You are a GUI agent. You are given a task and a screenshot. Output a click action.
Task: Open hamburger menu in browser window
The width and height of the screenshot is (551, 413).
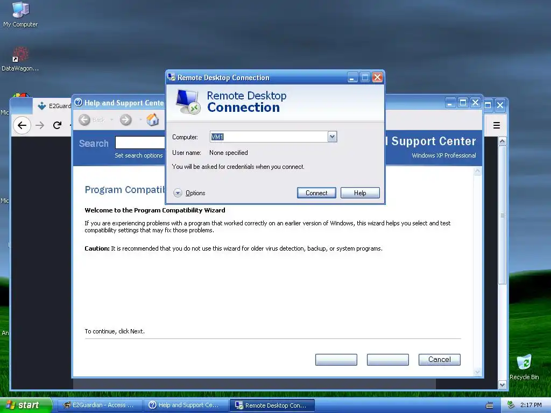[497, 125]
